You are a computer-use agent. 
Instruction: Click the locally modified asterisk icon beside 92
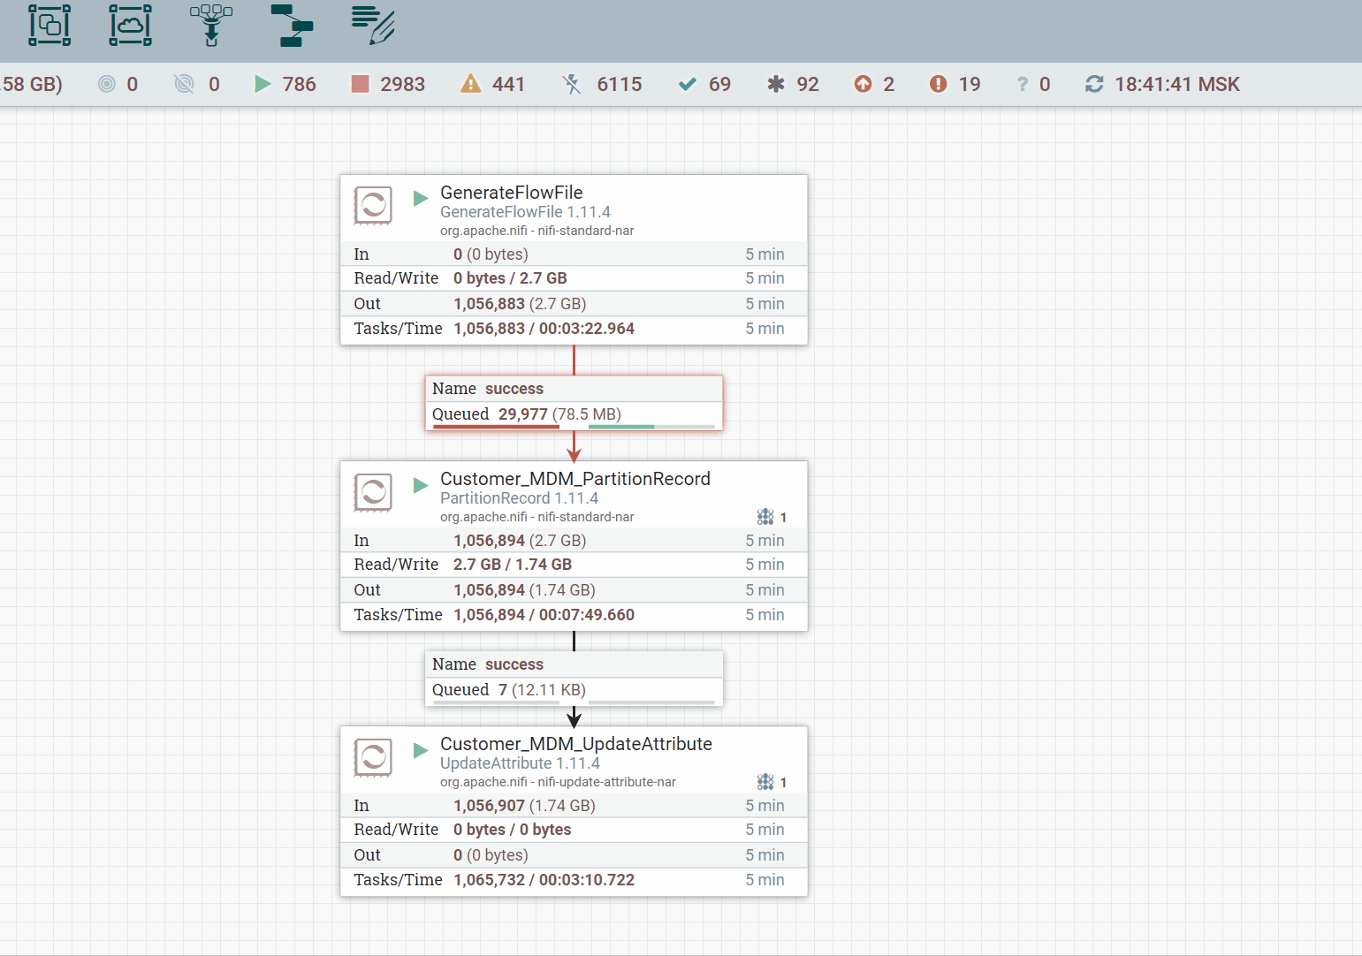tap(775, 84)
